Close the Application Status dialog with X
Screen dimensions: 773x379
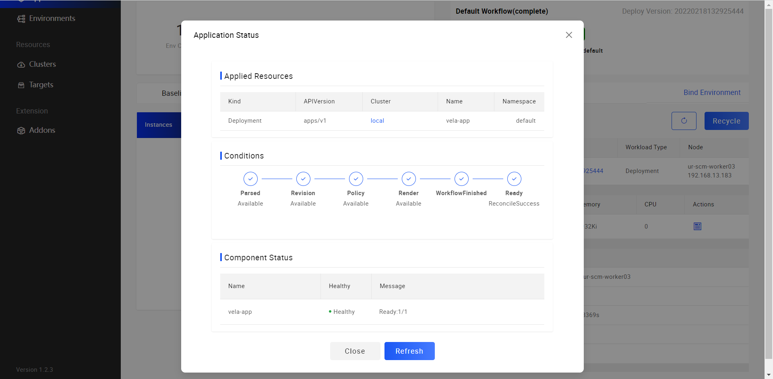coord(569,35)
